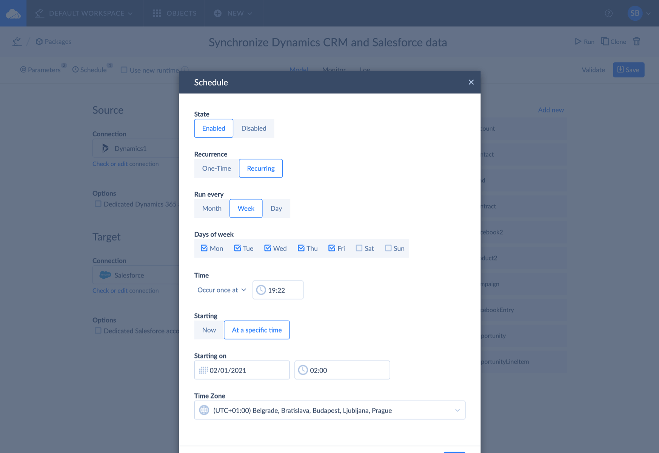The height and width of the screenshot is (453, 659).
Task: Open the Time Zone dropdown
Action: [x=457, y=410]
